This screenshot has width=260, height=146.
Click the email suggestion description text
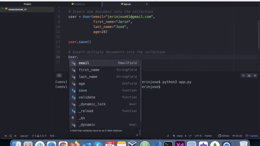(96, 131)
